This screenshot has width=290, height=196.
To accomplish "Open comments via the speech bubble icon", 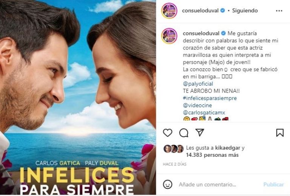I will (184, 133).
